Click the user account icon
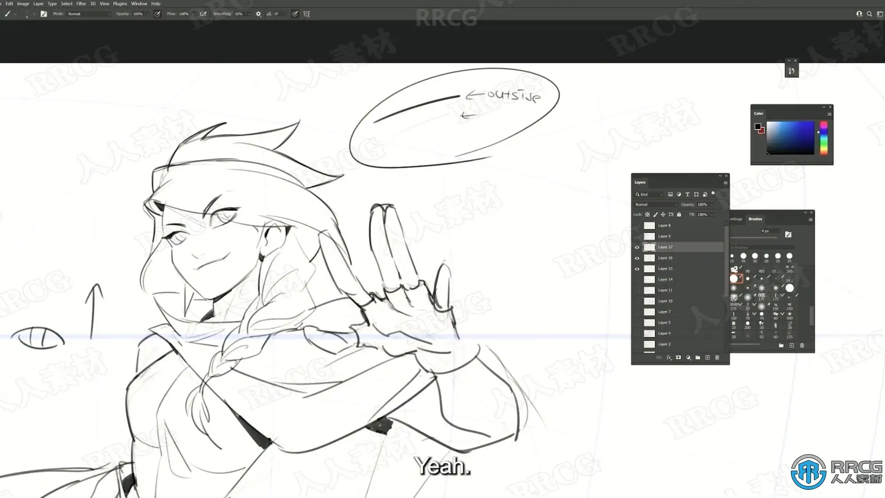885x498 pixels. (859, 14)
